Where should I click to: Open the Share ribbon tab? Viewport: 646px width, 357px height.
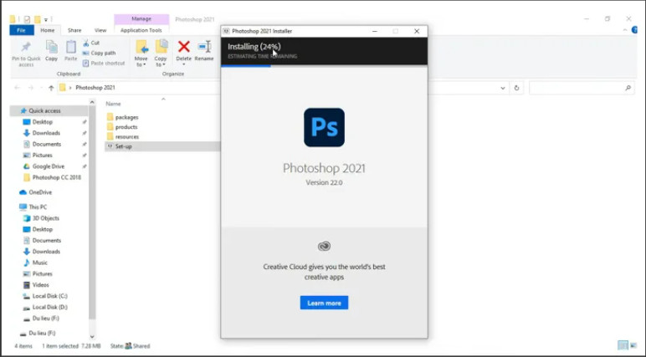tap(74, 30)
